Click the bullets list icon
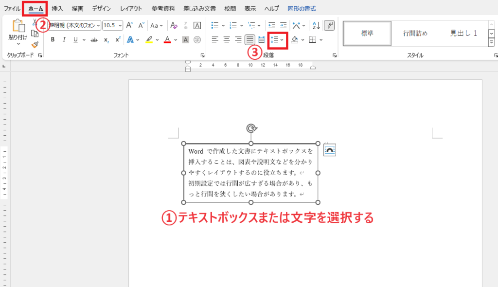 [215, 25]
